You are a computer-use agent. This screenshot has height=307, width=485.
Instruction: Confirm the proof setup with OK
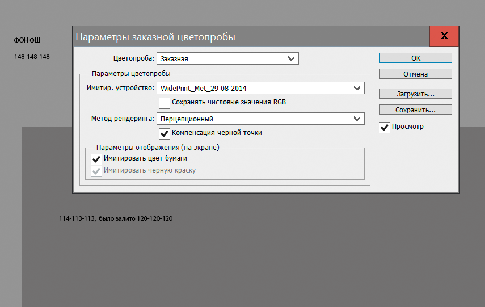point(415,58)
